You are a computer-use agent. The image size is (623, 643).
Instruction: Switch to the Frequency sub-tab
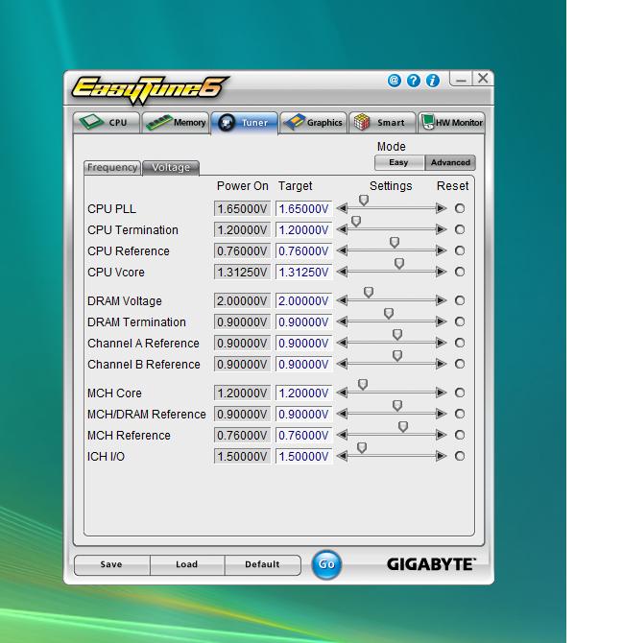[112, 167]
